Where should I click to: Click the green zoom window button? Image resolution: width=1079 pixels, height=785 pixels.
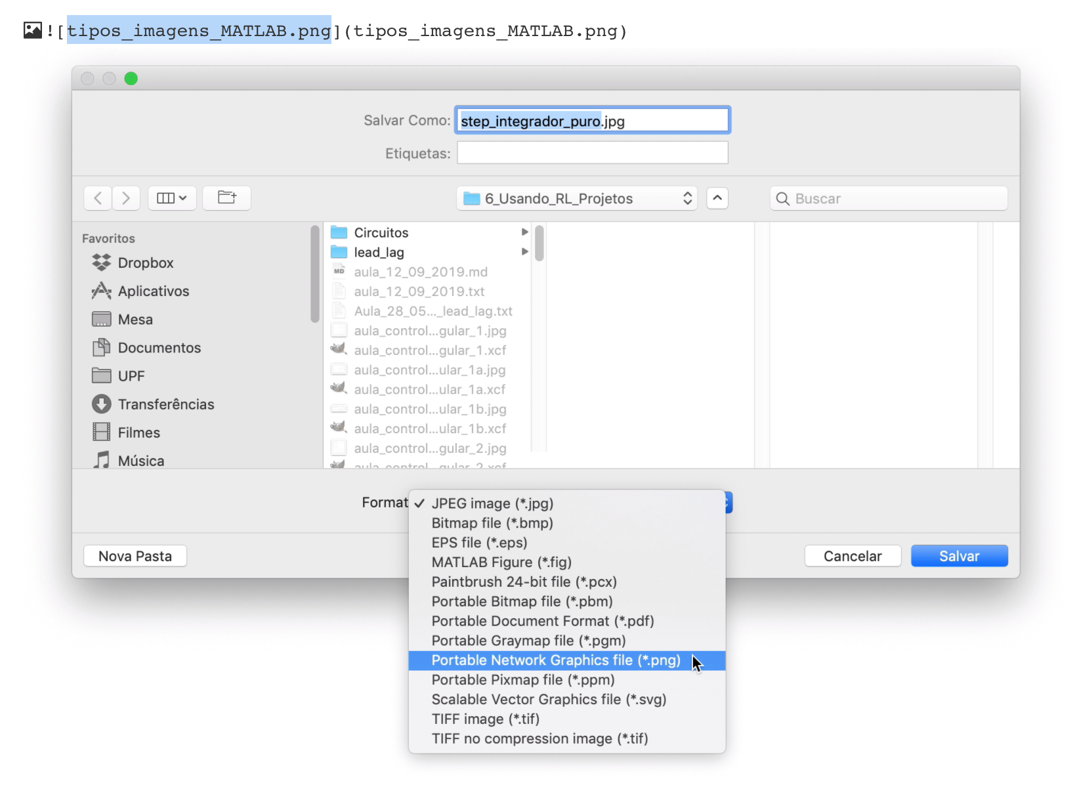coord(131,79)
